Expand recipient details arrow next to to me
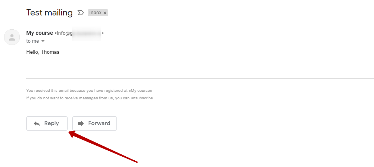The width and height of the screenshot is (374, 167). coord(43,41)
